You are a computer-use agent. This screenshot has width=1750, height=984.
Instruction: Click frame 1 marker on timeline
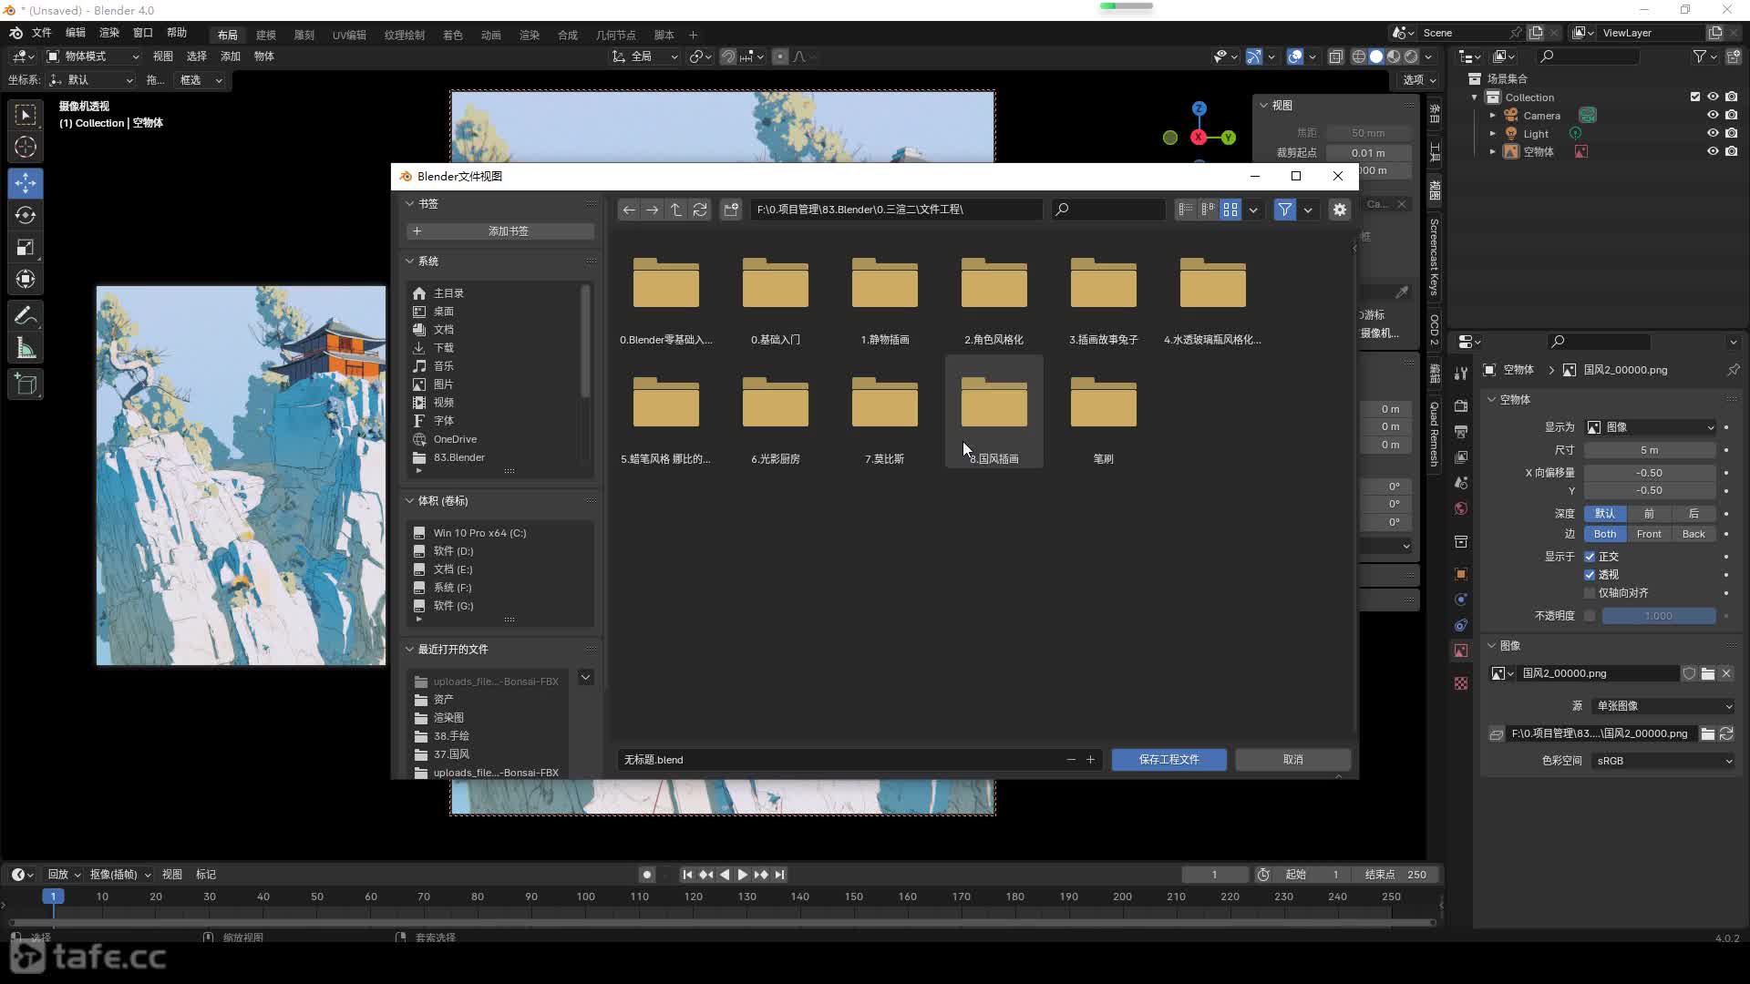coord(53,897)
